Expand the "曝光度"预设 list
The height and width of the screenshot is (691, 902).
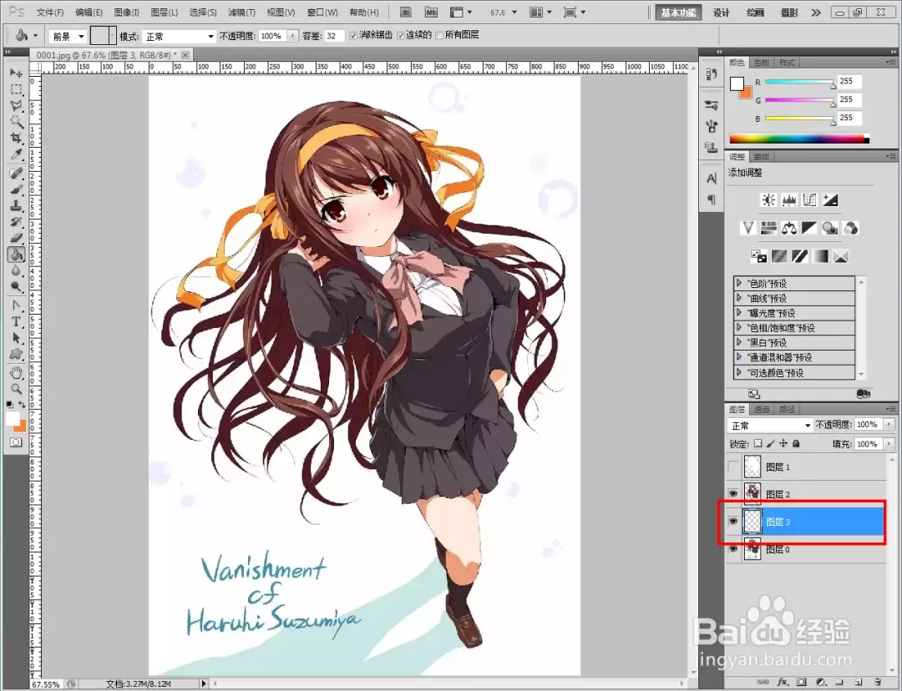pyautogui.click(x=739, y=313)
